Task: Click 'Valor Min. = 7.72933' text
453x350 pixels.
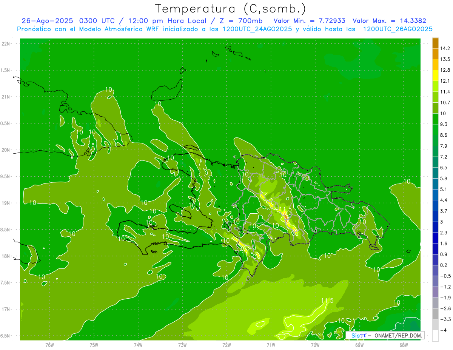Action: [309, 21]
